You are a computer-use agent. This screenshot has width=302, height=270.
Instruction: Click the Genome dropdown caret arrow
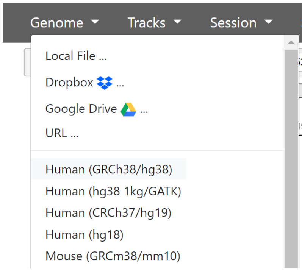95,22
